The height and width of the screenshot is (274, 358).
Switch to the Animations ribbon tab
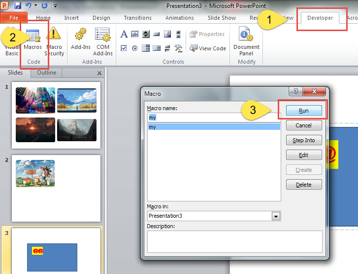[179, 18]
